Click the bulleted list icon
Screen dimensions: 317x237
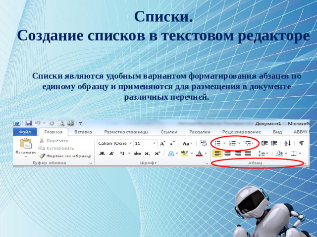pyautogui.click(x=217, y=143)
